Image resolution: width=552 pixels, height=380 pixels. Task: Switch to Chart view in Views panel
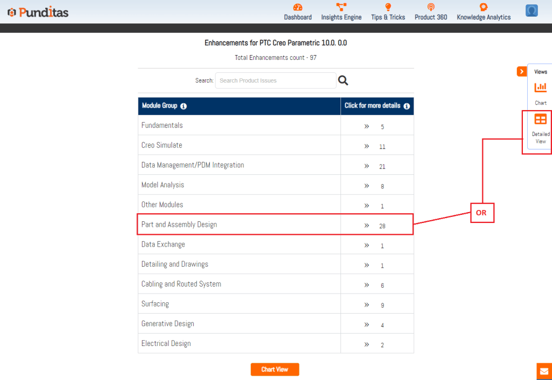point(540,92)
